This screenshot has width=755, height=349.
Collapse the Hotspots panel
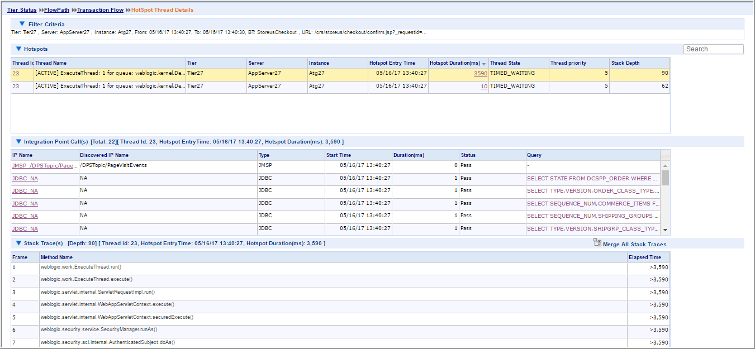(x=18, y=49)
